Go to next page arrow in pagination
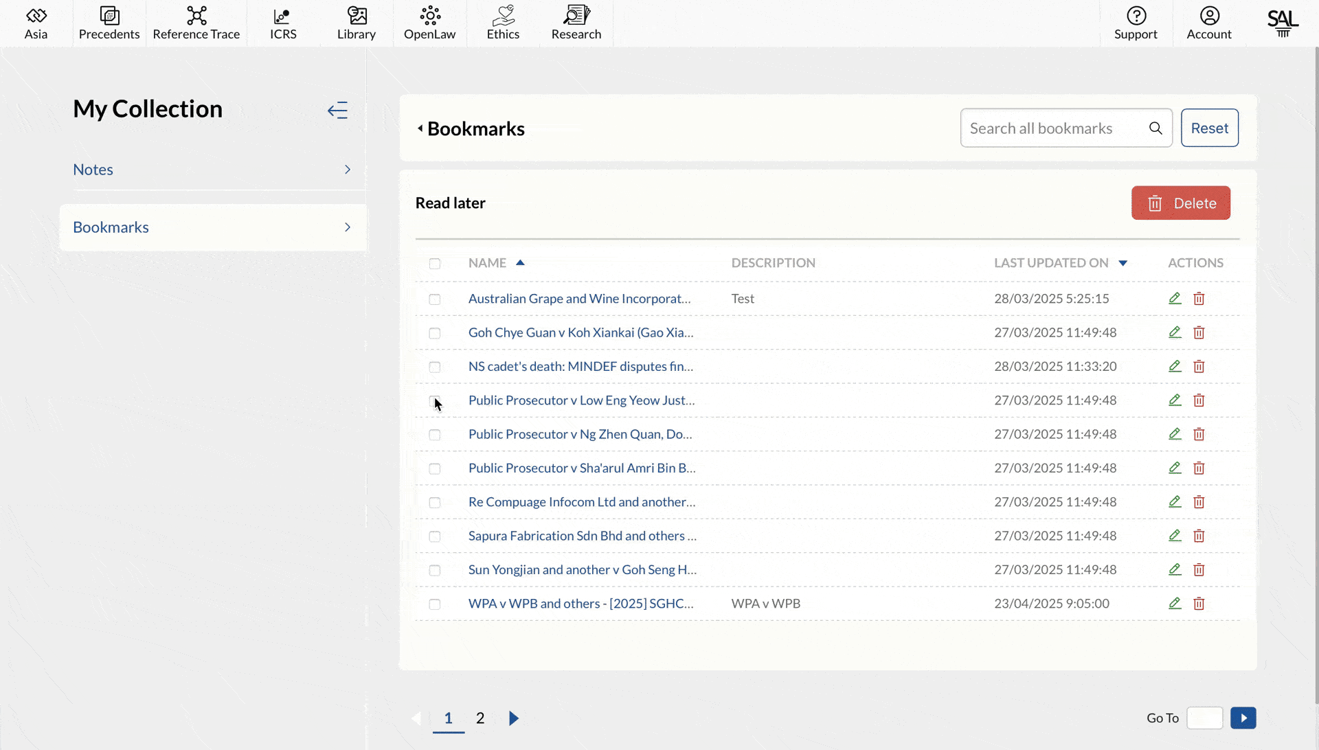1319x750 pixels. pos(513,718)
